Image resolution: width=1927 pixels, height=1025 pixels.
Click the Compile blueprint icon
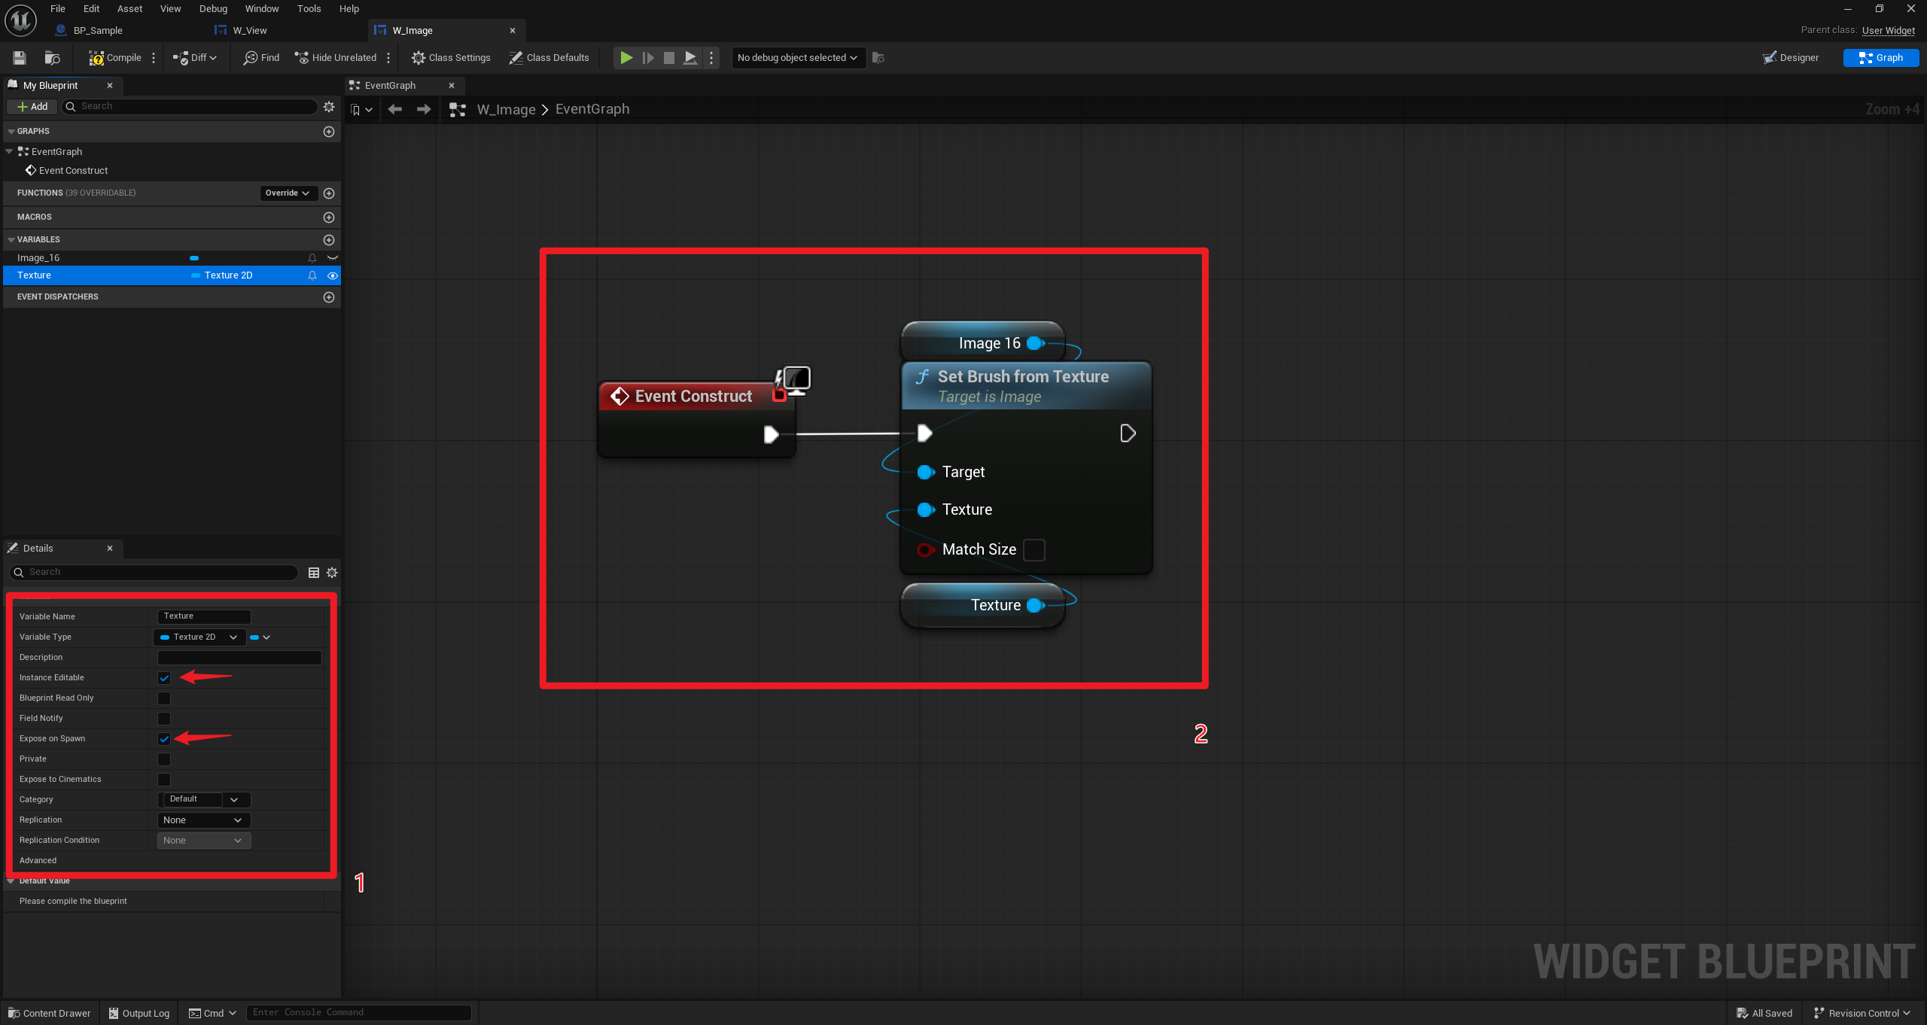(96, 58)
